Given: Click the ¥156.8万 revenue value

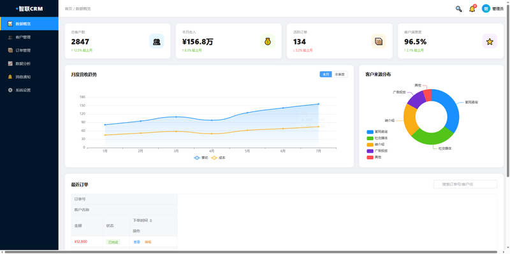Looking at the screenshot, I should click(x=198, y=41).
